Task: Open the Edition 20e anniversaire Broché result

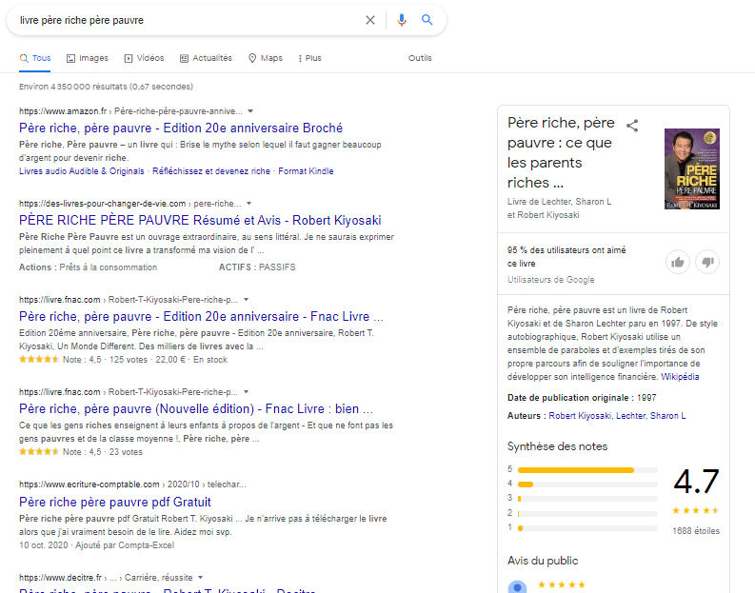Action: 181,128
